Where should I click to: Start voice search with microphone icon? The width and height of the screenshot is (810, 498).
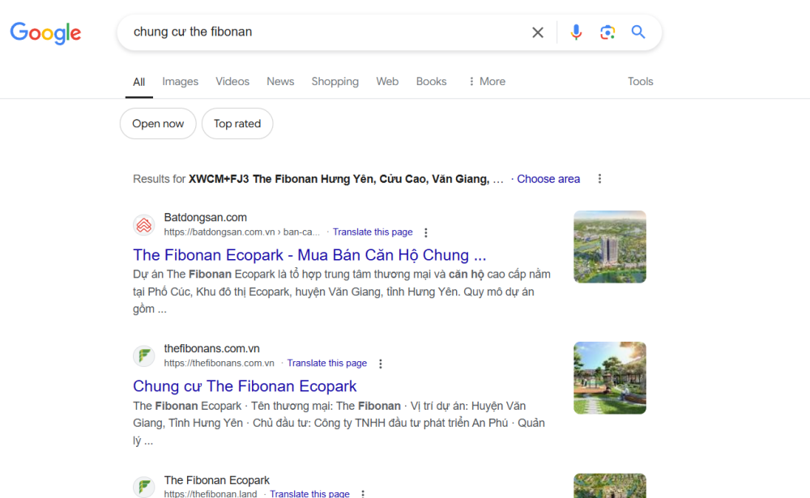576,32
